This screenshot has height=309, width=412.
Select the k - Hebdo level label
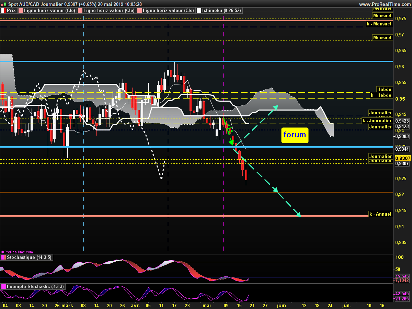tap(381, 95)
